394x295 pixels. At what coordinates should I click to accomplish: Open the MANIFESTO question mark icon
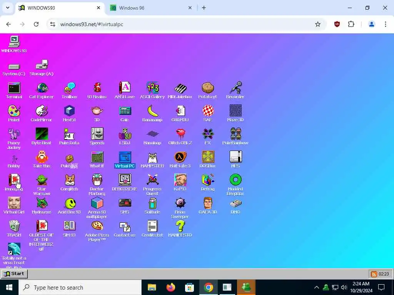click(x=180, y=229)
